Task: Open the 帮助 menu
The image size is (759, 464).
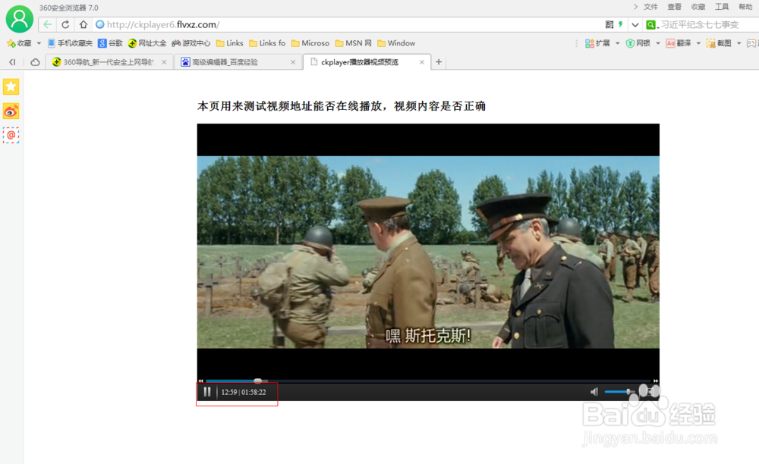Action: pos(745,7)
